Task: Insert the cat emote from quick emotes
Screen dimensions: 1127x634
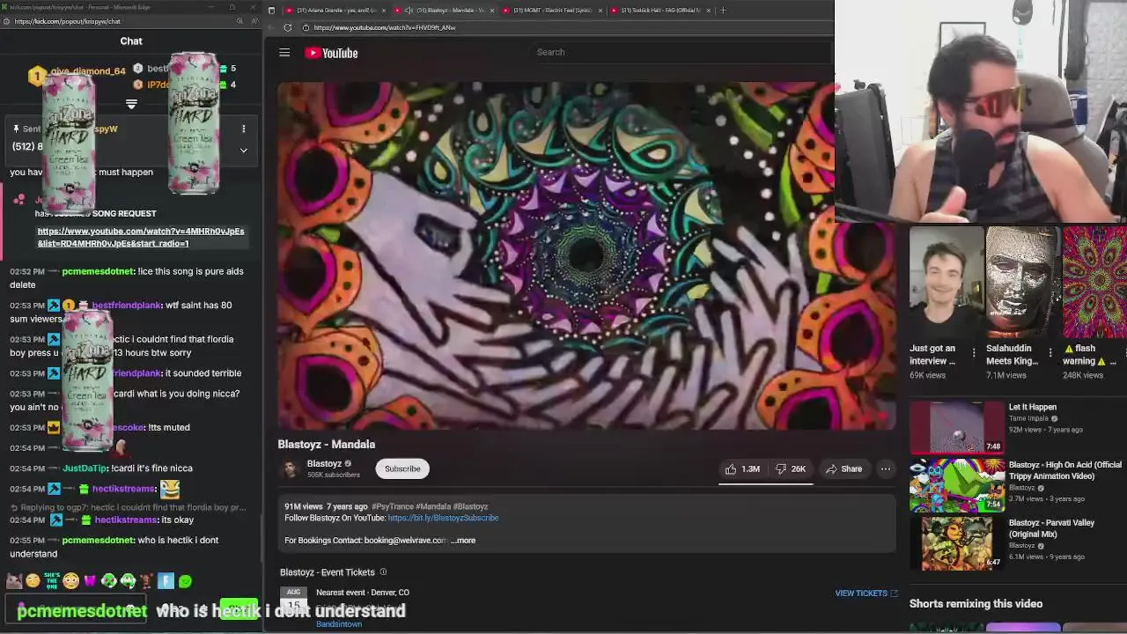Action: [14, 581]
